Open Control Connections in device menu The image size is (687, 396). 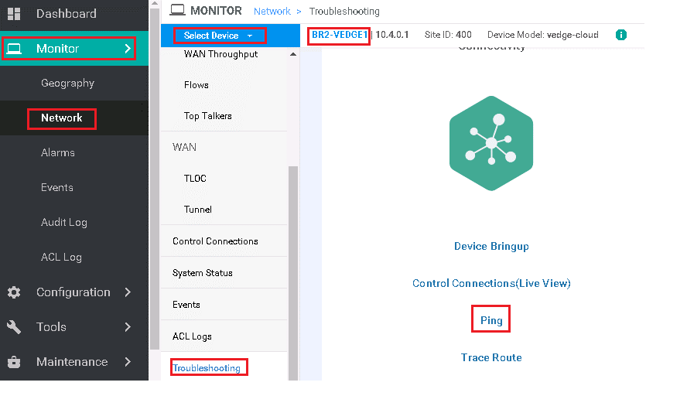pyautogui.click(x=215, y=241)
